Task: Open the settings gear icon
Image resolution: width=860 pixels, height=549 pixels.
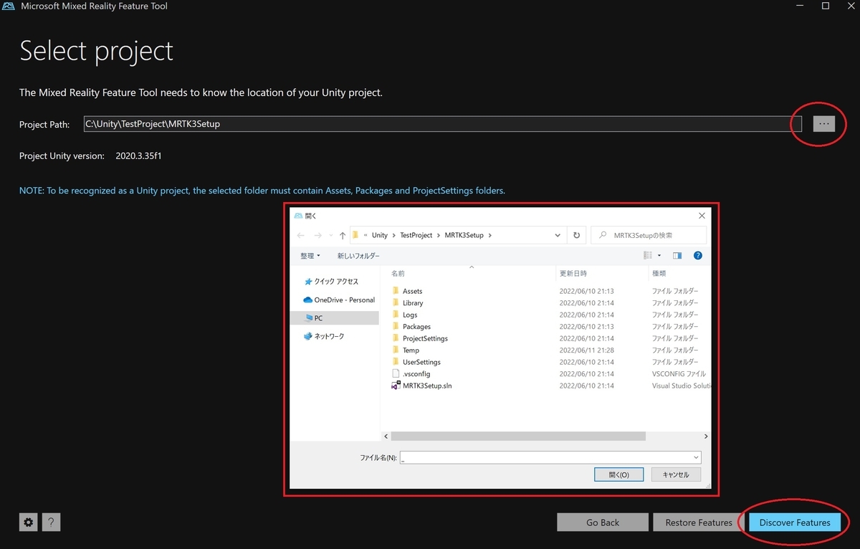Action: (29, 522)
